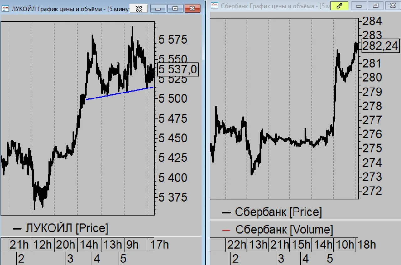Maximize the Сбербанк chart window
Image resolution: width=401 pixels, height=265 pixels.
(x=376, y=6)
